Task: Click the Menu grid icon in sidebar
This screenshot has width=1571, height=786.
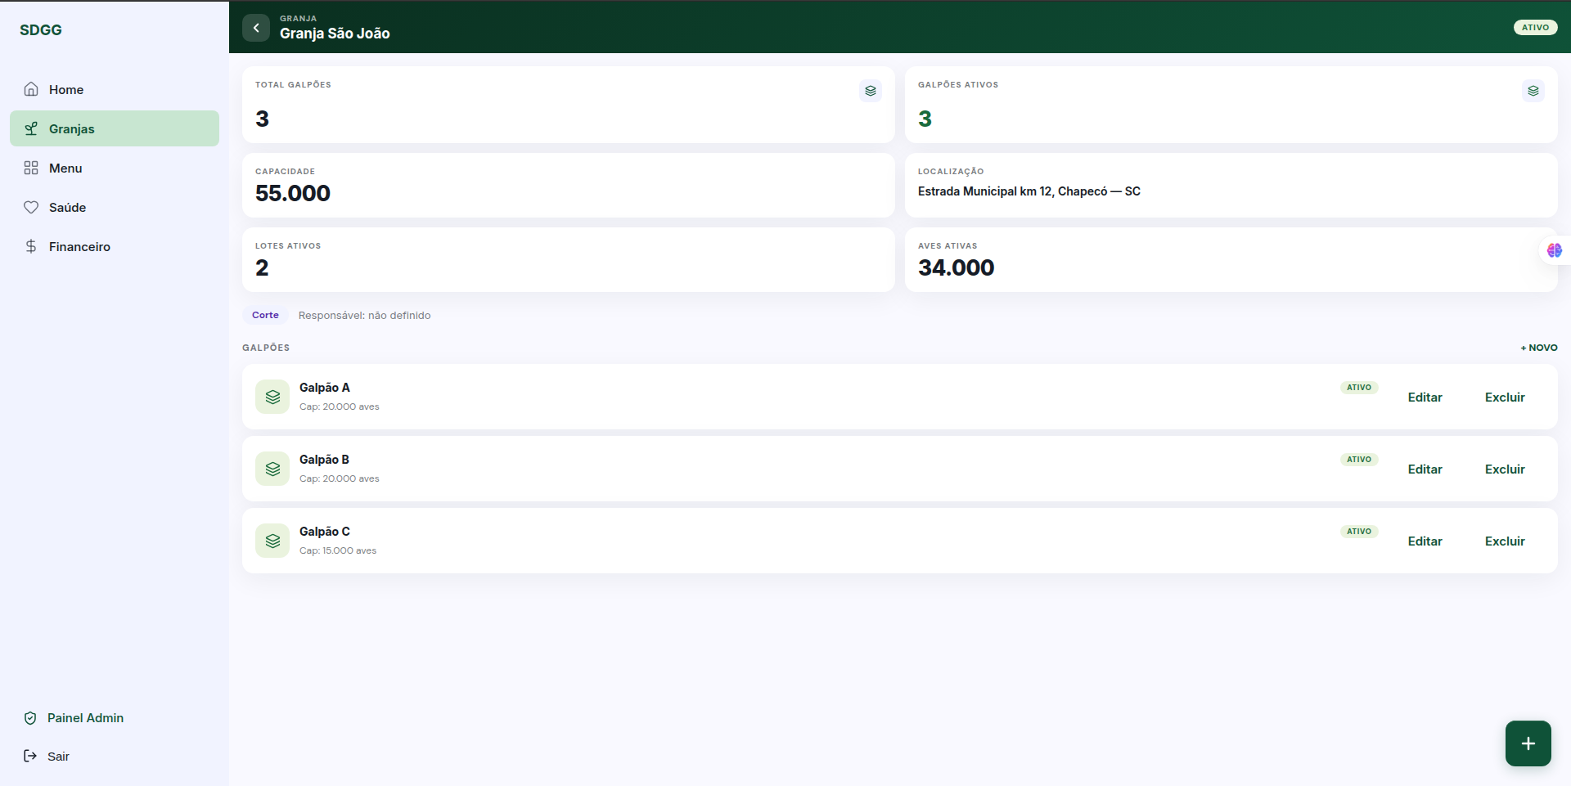Action: tap(31, 168)
